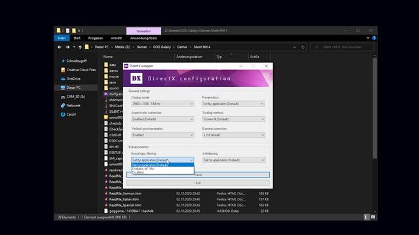The width and height of the screenshot is (419, 235).
Task: Select the ReadMe_Spanish.htm file
Action: pyautogui.click(x=125, y=205)
